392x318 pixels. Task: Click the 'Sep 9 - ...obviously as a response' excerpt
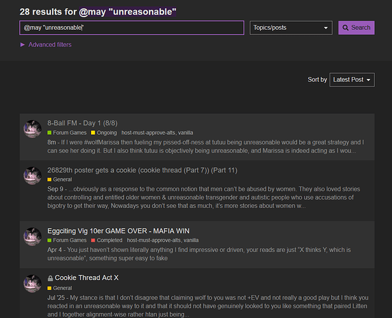(204, 197)
